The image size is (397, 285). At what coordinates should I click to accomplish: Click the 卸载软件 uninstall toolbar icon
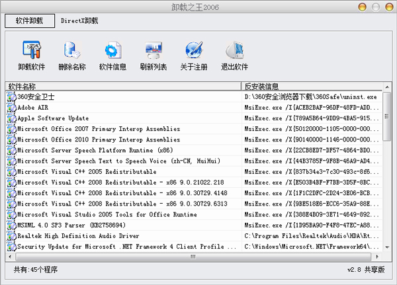point(31,50)
